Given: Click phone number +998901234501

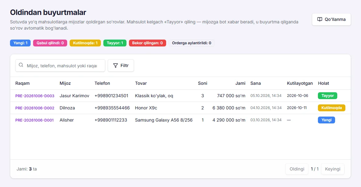Looking at the screenshot, I should coord(111,96).
